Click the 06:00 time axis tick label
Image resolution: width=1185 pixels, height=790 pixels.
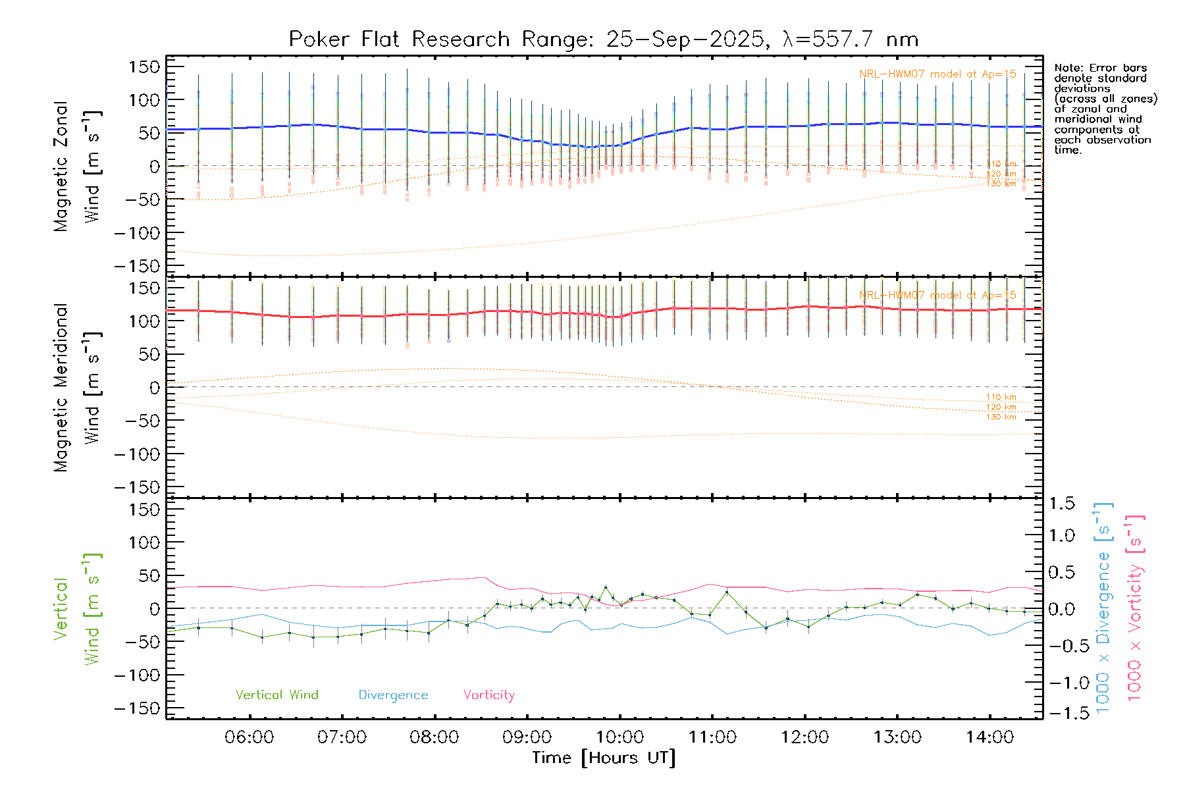point(249,737)
